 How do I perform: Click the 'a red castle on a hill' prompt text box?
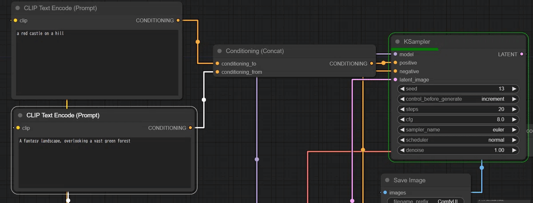click(97, 63)
